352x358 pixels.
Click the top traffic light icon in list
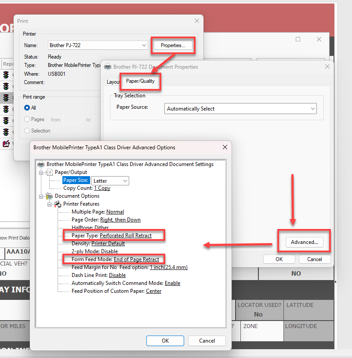[x=6, y=75]
